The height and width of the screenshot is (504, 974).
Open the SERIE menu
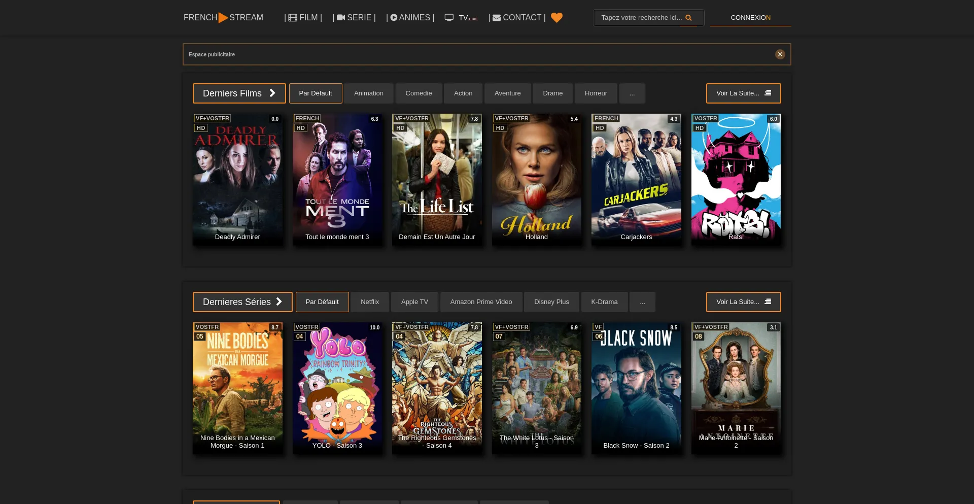pos(354,18)
